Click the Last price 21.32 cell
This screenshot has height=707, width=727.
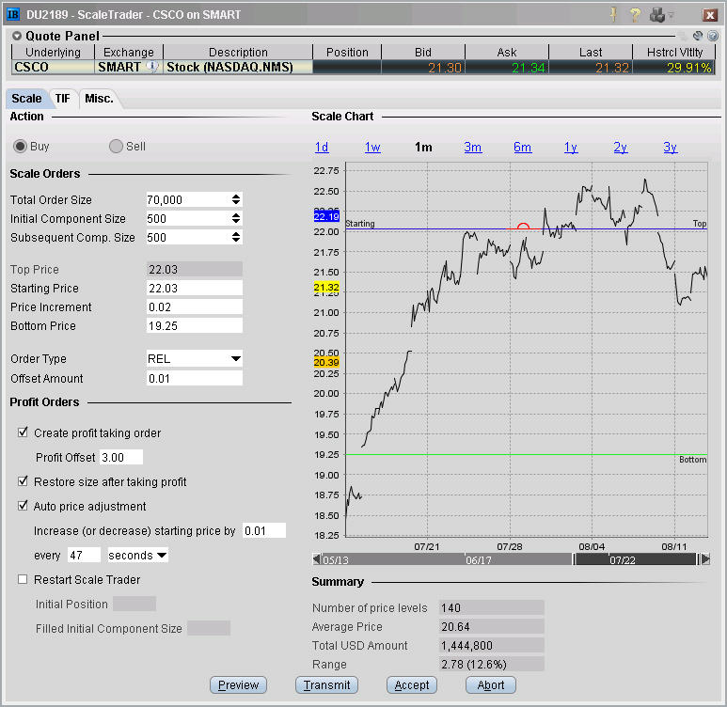pyautogui.click(x=591, y=68)
